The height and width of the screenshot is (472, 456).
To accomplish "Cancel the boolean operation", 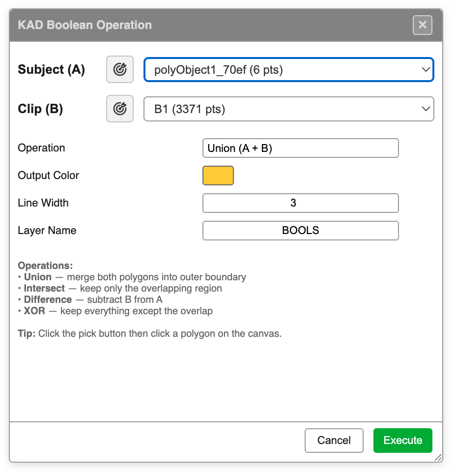I will tap(334, 440).
